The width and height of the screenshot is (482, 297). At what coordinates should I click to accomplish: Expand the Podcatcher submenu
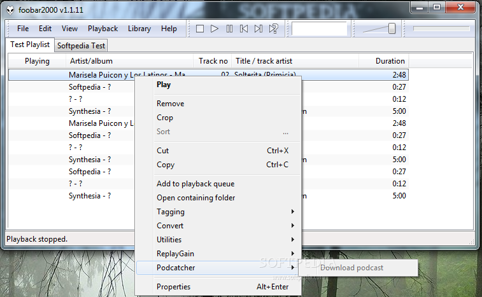(x=218, y=268)
